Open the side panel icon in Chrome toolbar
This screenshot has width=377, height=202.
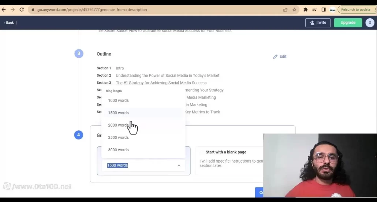coord(324,9)
